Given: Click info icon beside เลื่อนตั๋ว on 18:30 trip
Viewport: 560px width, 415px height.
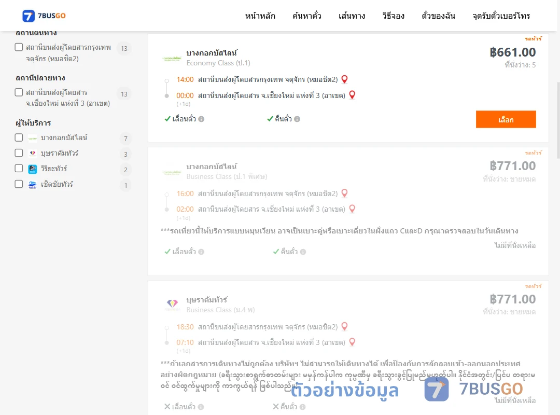Looking at the screenshot, I should 201,407.
